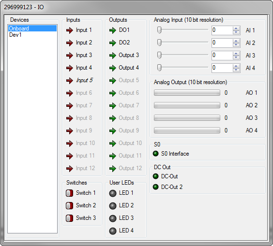Screen dimensions: 273x246
Task: Focus the AI 3 value field
Action: [222, 56]
